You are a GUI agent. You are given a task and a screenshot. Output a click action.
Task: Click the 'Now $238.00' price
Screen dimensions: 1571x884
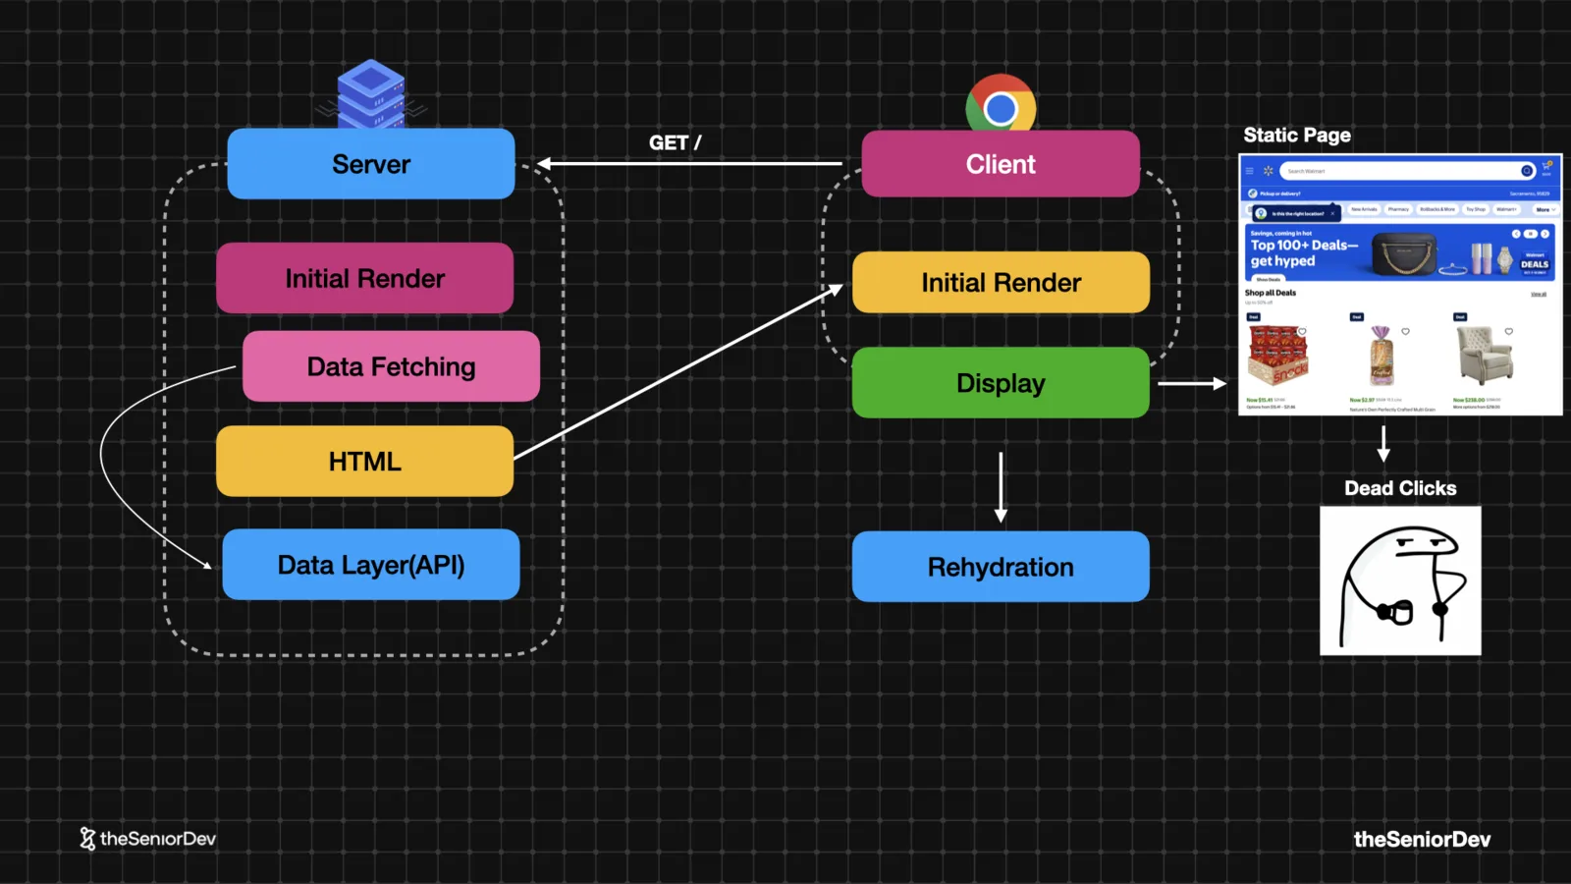(1469, 400)
